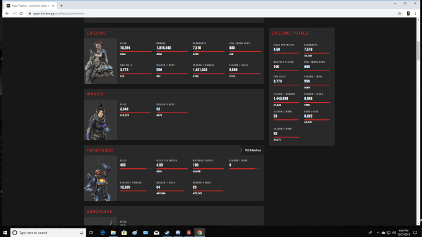Open a new browser tab
The image size is (422, 237).
(x=61, y=6)
